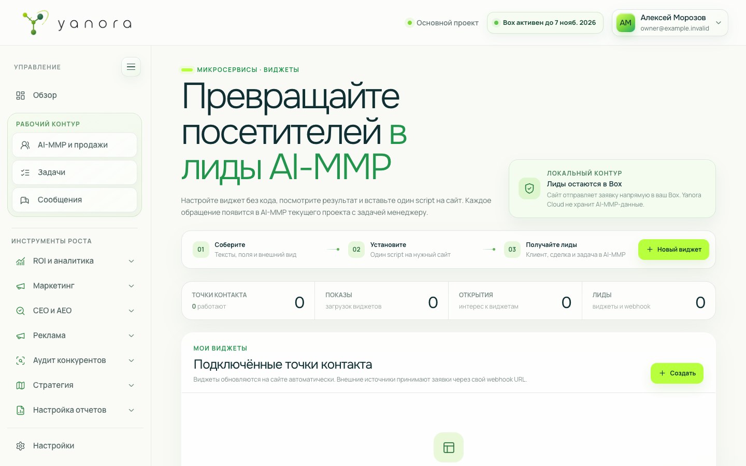Click the СЕО и АЕО search icon

[21, 311]
